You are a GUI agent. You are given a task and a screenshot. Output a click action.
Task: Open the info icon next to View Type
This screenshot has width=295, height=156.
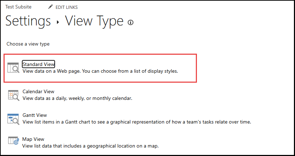coord(131,23)
